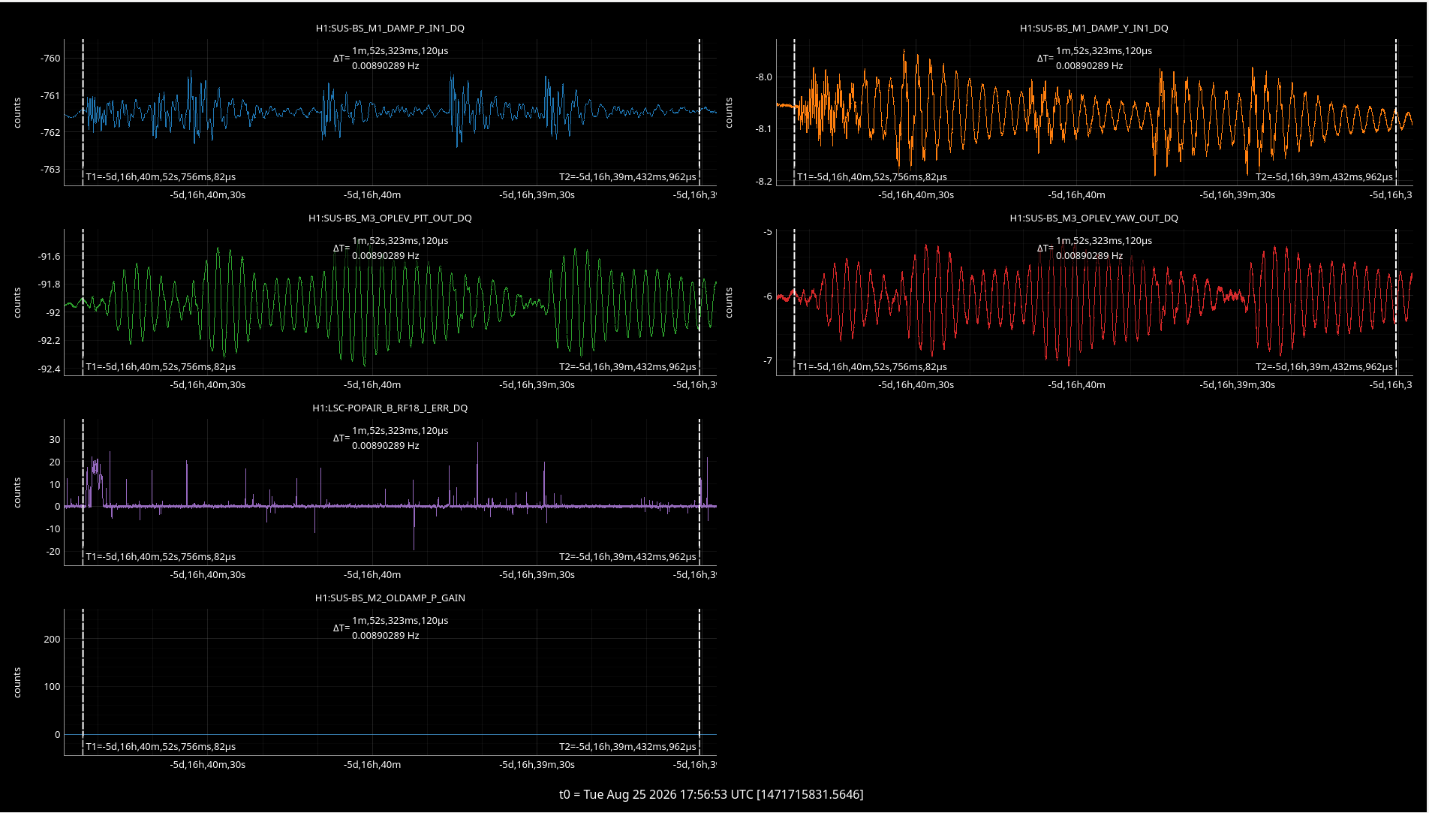Viewport: 1429px width, 813px height.
Task: Select the T1 time label in the DAMP_Y_IN1_DQ plot
Action: pos(872,177)
